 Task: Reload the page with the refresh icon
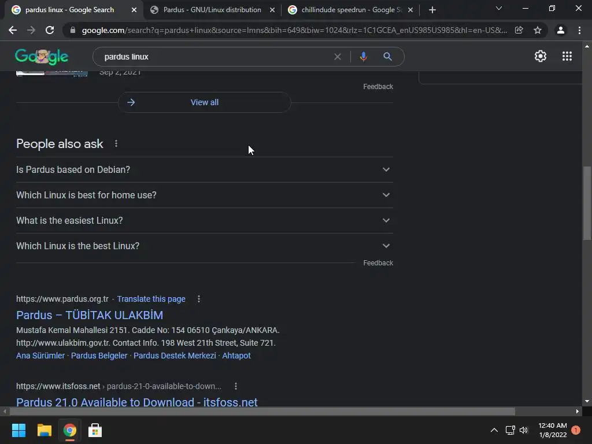pos(50,30)
